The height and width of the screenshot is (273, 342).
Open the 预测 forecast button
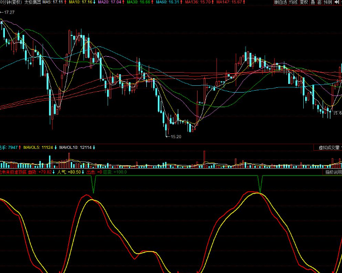click(328, 2)
